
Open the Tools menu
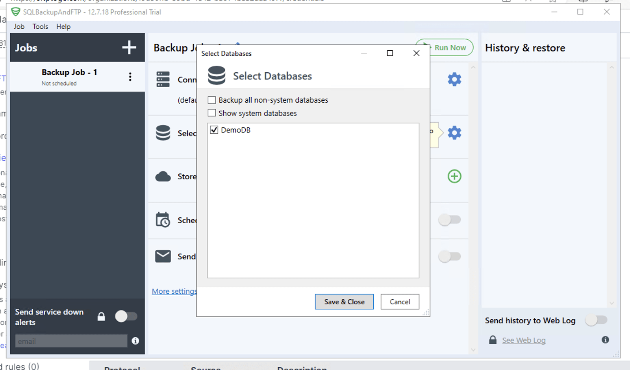coord(40,26)
